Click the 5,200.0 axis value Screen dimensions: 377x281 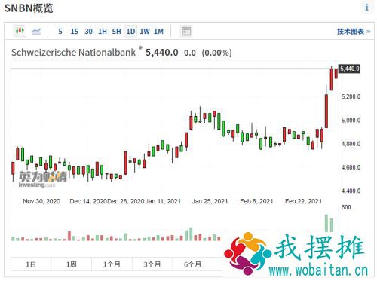click(351, 96)
